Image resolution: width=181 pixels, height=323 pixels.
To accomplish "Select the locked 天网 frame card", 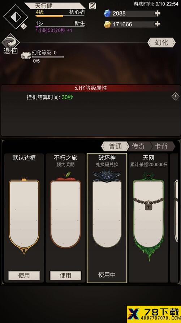I will [148, 218].
